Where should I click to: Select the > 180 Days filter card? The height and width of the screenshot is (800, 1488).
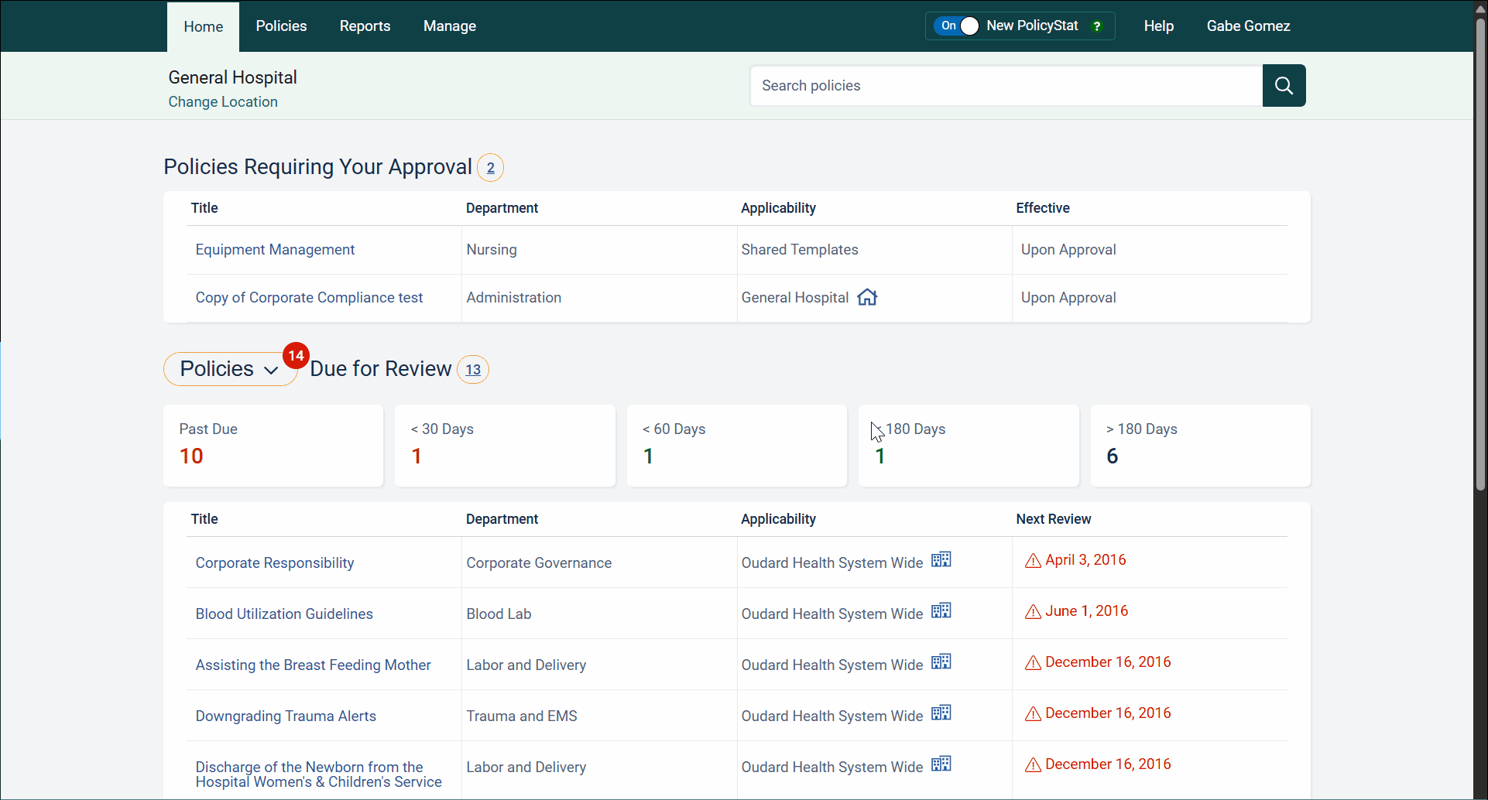coord(1200,446)
